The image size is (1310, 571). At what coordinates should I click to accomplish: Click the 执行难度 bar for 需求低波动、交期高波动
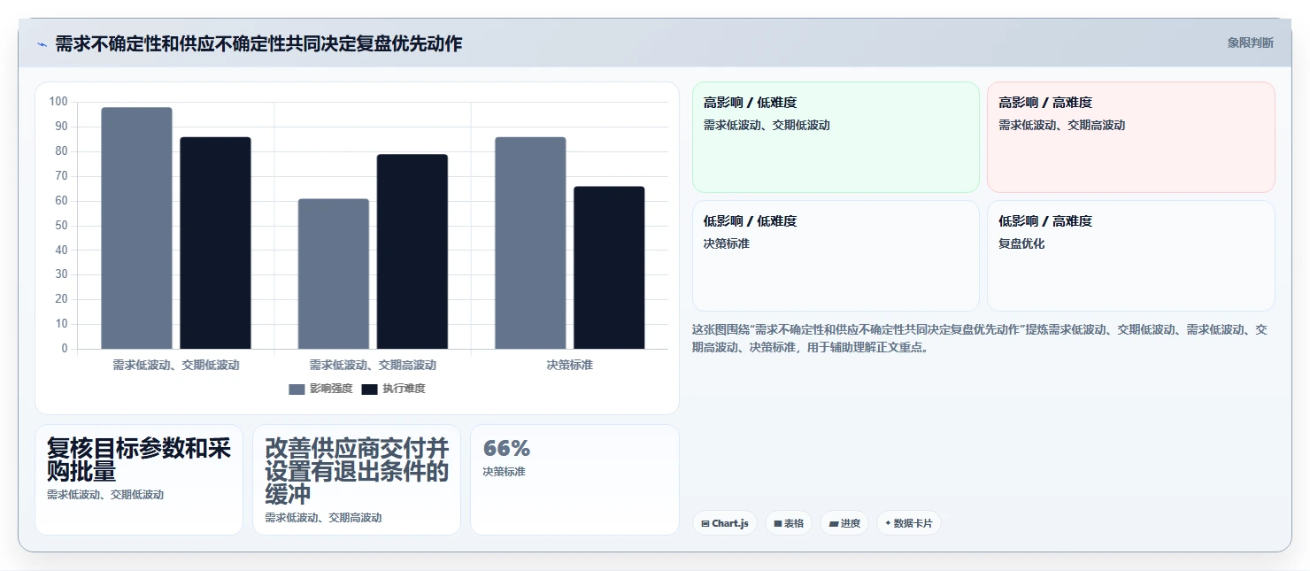coord(412,251)
